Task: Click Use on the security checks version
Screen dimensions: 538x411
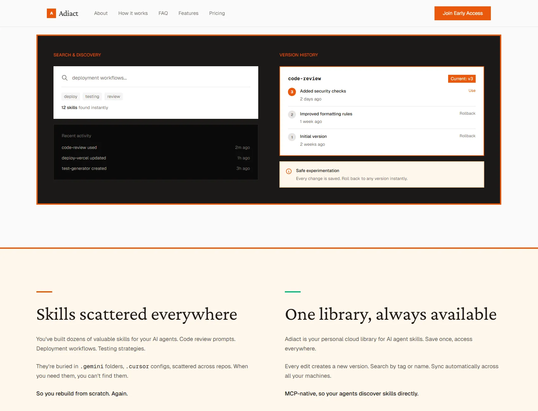Action: click(472, 91)
